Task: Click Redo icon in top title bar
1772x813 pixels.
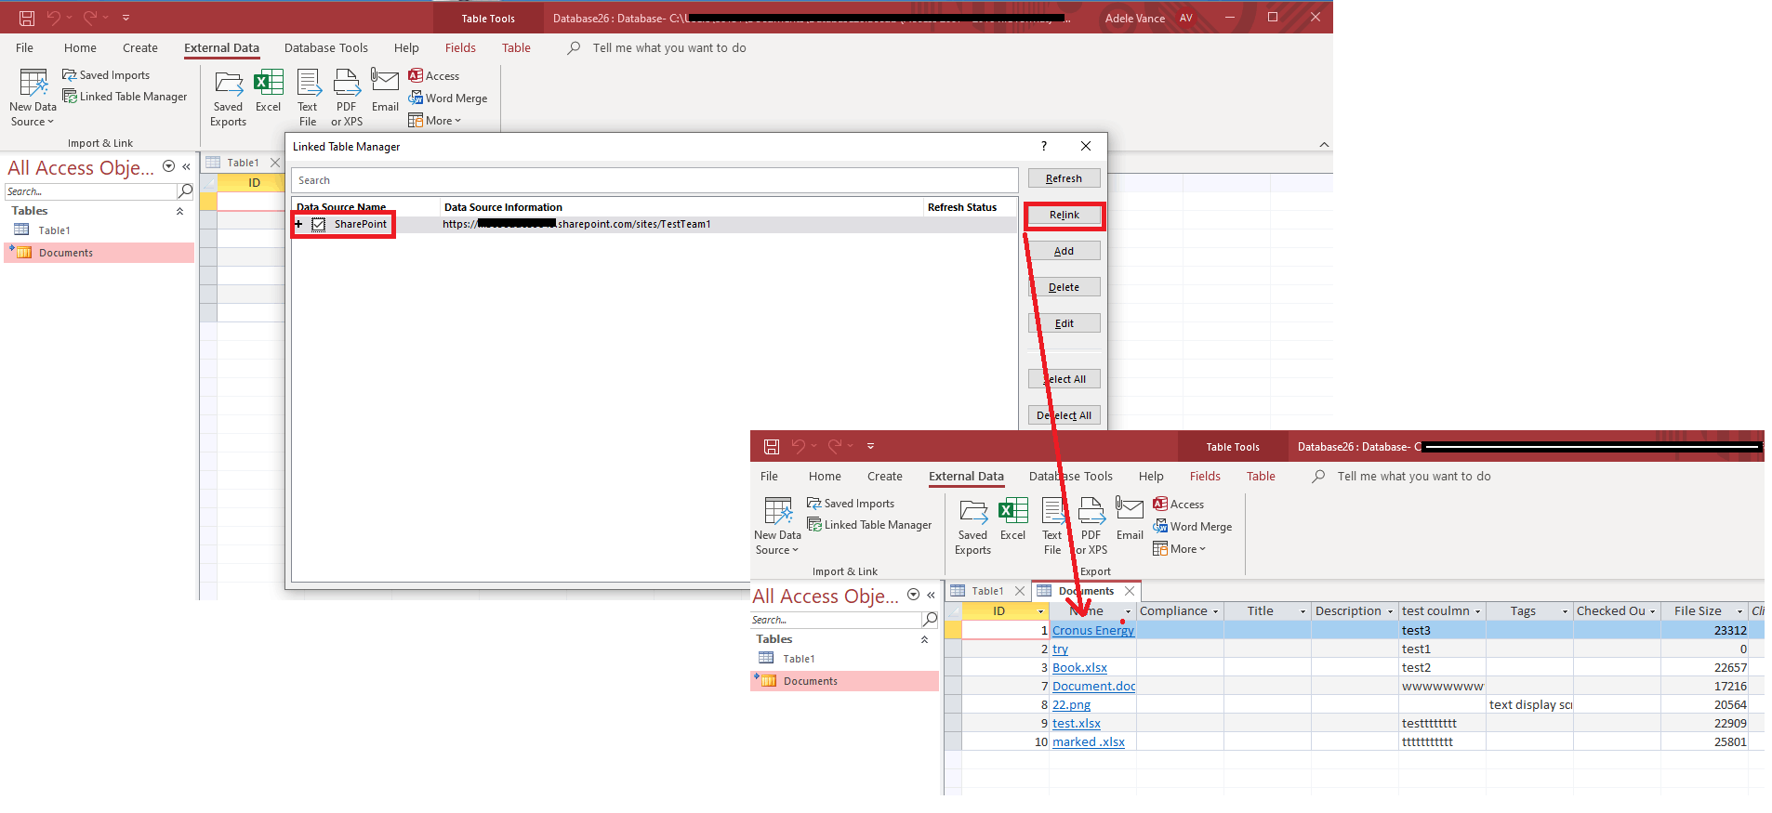Action: (90, 18)
